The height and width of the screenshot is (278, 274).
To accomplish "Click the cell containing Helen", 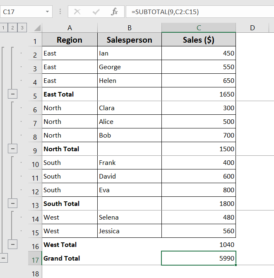I will (130, 80).
